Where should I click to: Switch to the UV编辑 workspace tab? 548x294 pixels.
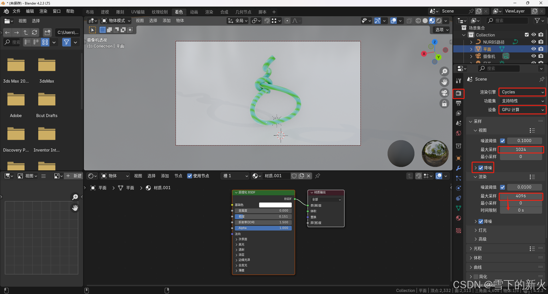tap(138, 12)
